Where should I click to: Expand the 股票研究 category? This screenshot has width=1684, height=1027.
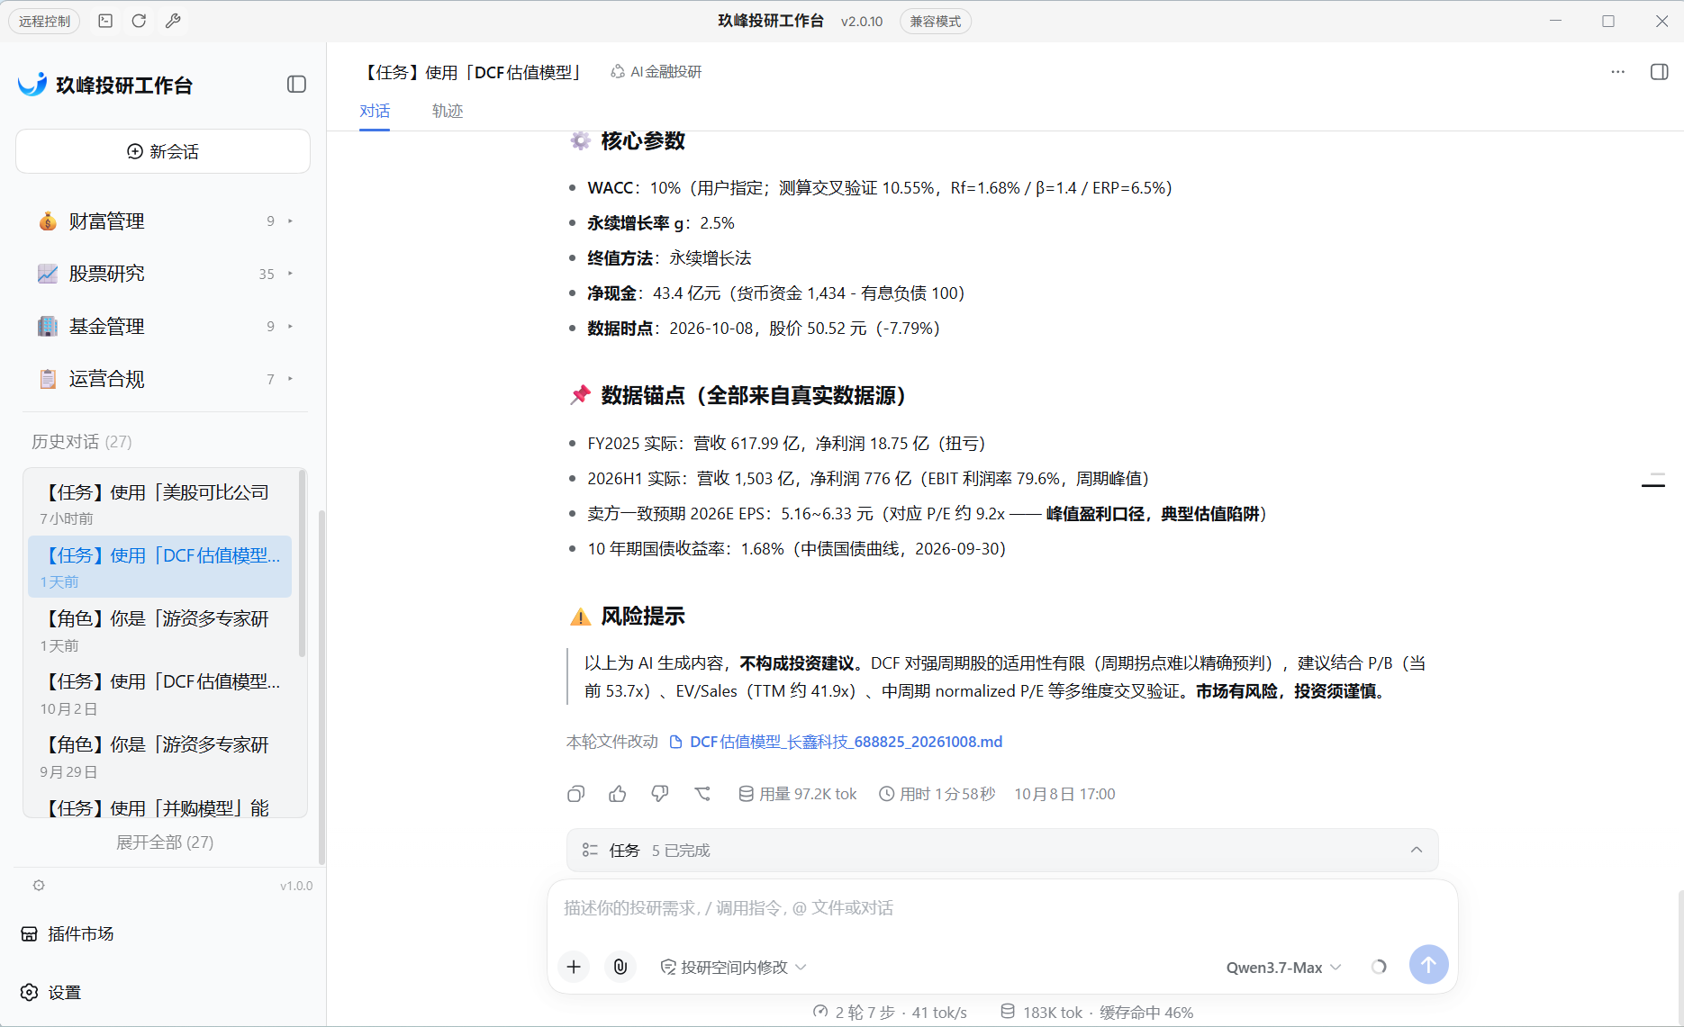[165, 274]
